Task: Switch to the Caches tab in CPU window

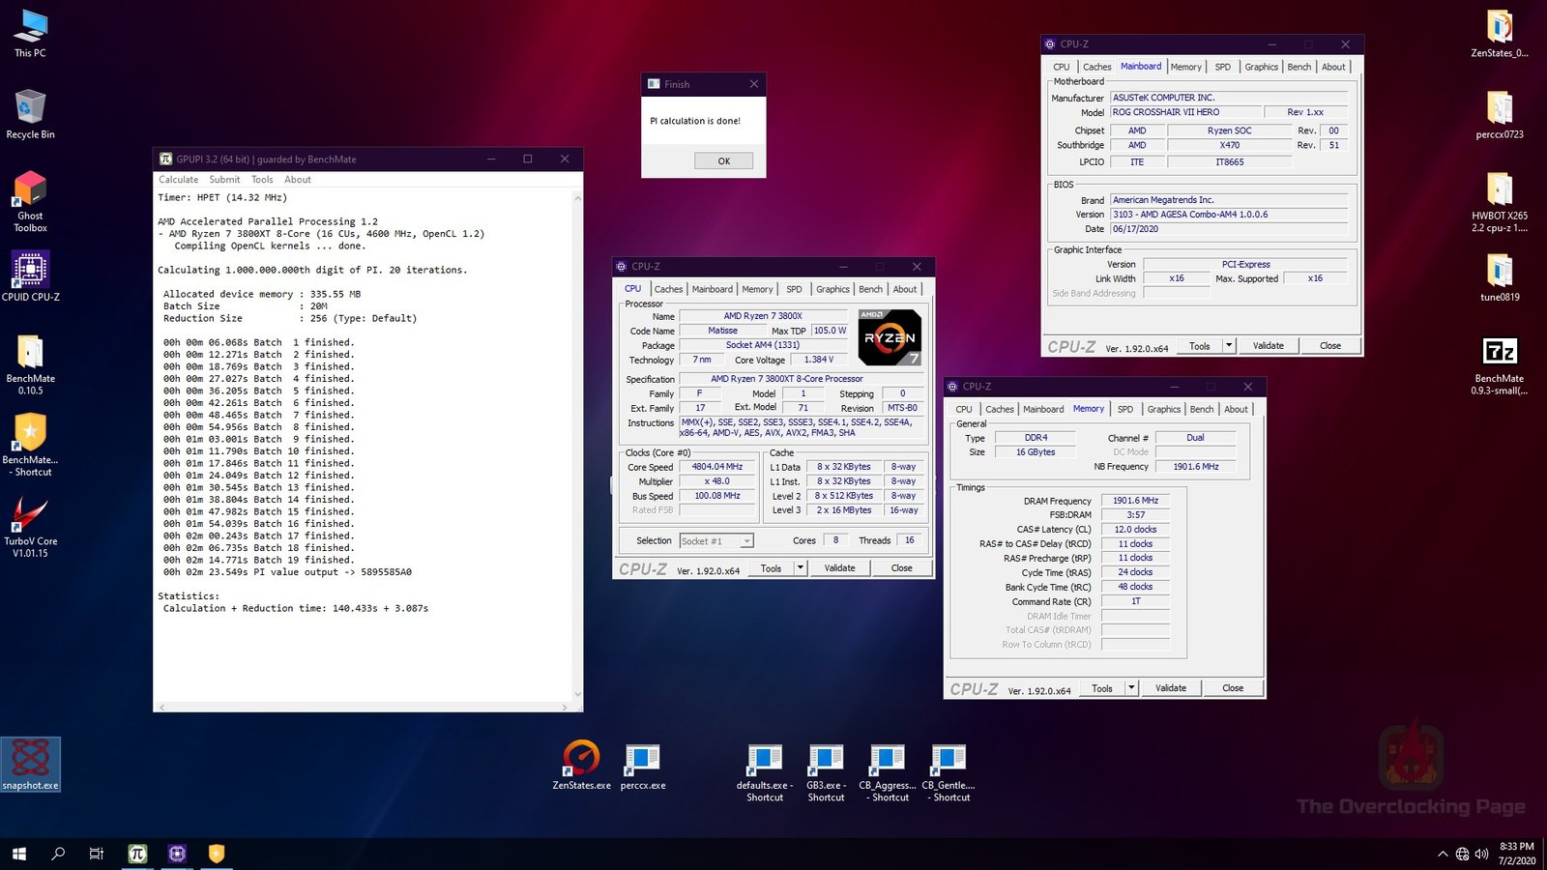Action: point(668,289)
